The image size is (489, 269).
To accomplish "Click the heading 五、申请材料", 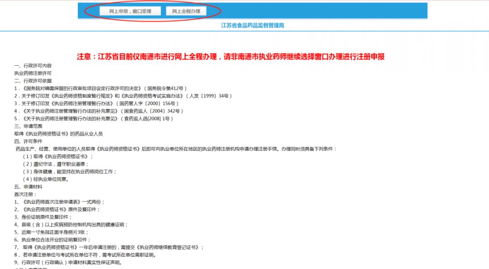I will 28,187.
